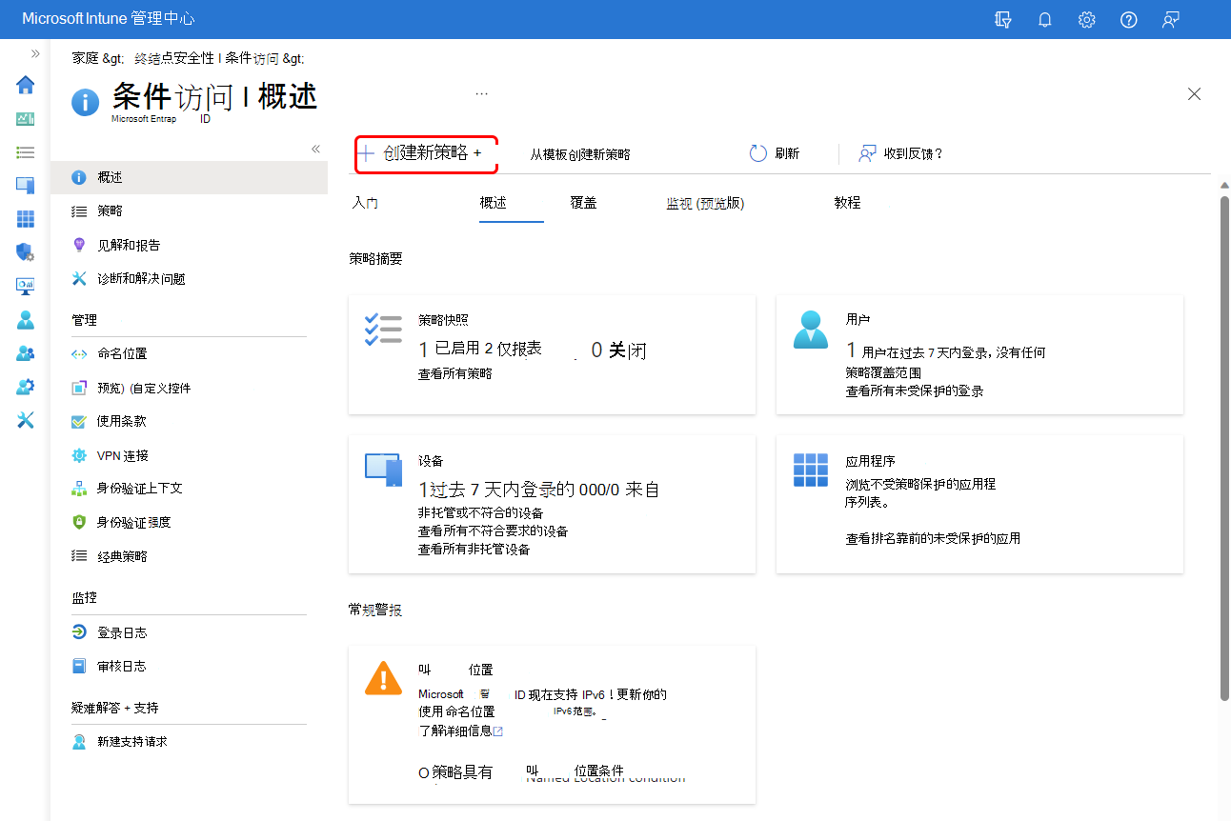
Task: Open the Apps grid icon in left rail
Action: coord(26,219)
